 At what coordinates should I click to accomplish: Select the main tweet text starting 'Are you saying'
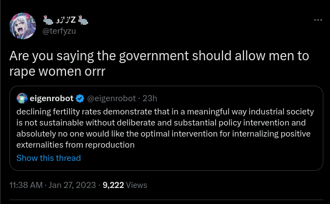pos(159,64)
